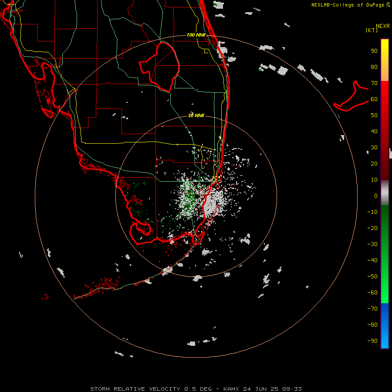Click the 60 value on the color scale

[x=374, y=99]
